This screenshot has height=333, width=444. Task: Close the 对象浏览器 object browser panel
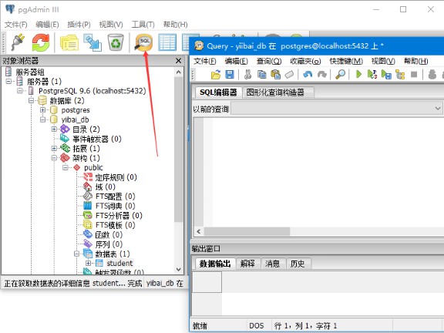click(x=178, y=61)
